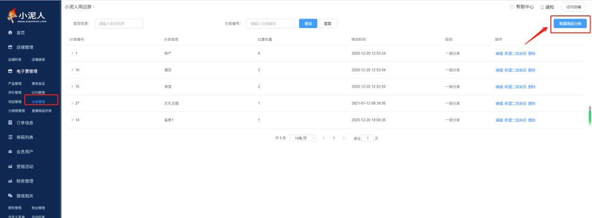Open 产品管理 in the sidebar
Viewport: 592px width, 218px height.
point(15,83)
